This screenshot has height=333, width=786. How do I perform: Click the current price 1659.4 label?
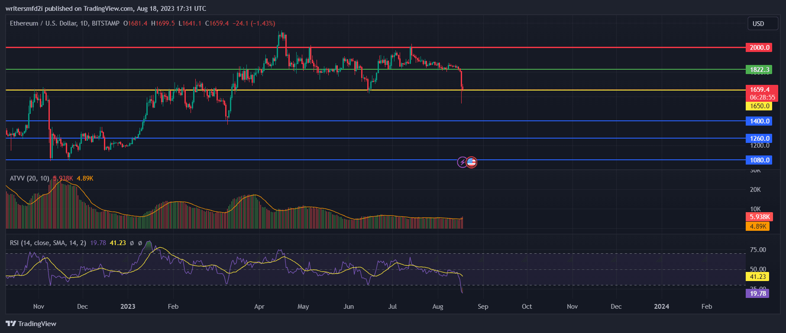tap(760, 90)
